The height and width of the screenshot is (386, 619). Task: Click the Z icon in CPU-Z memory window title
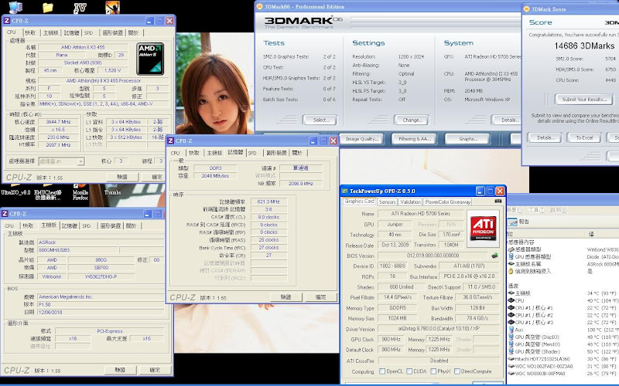pyautogui.click(x=170, y=141)
